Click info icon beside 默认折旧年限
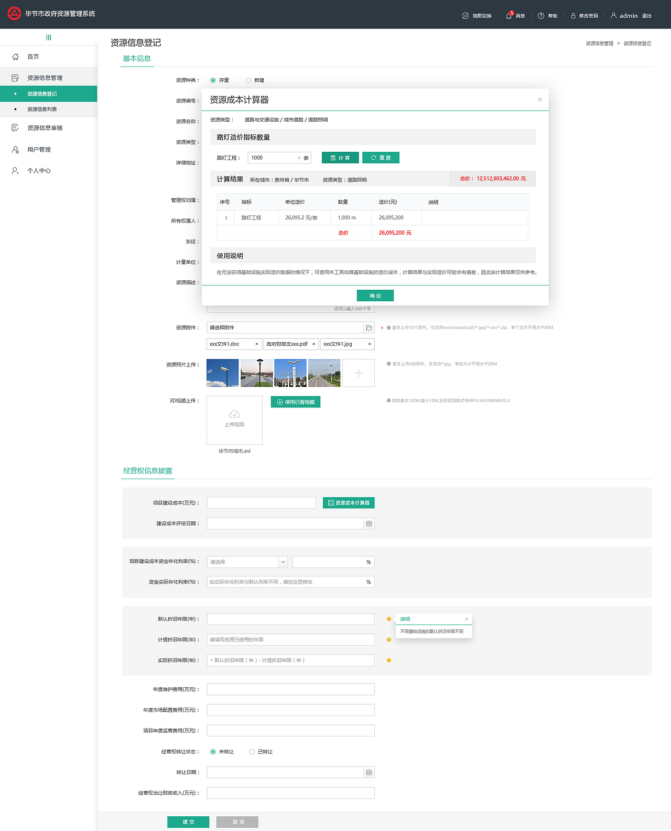Screen dimensions: 671x831 [389, 619]
